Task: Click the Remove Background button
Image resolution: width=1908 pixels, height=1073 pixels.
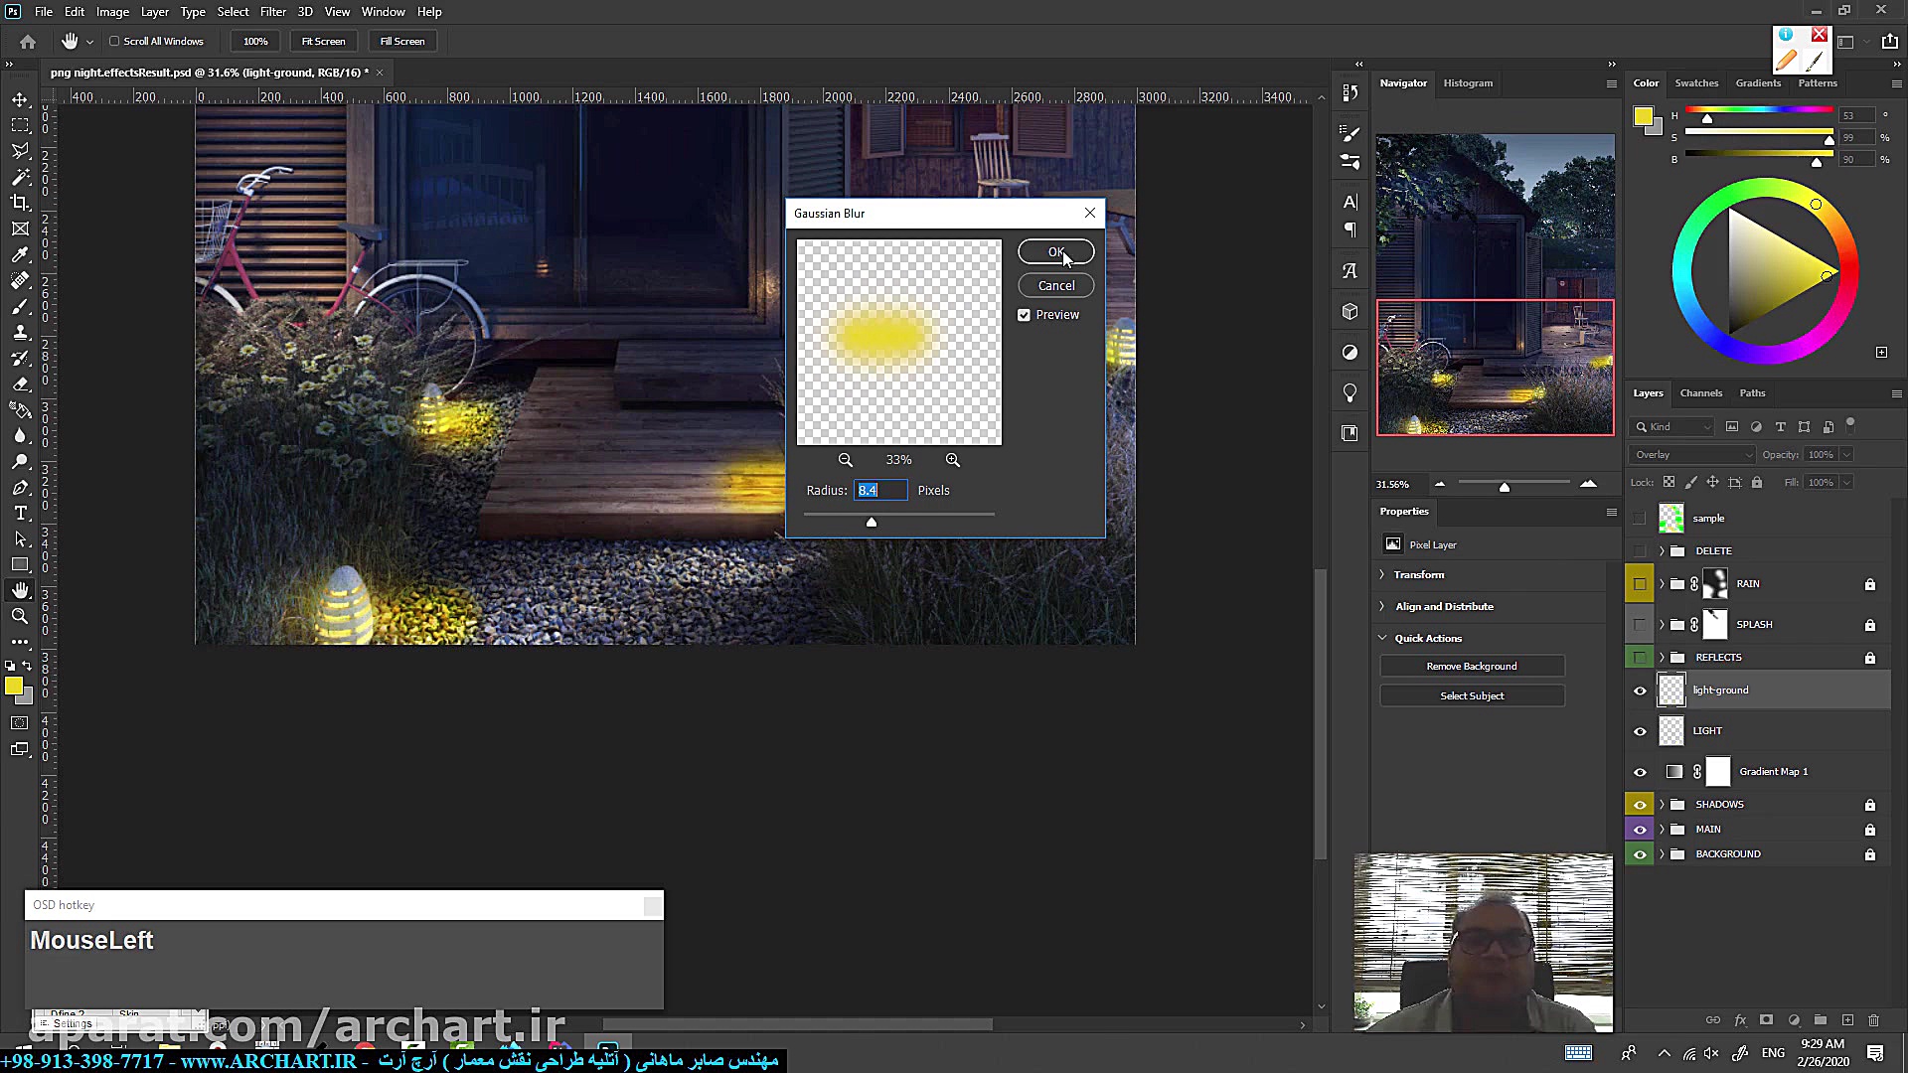Action: 1471,667
